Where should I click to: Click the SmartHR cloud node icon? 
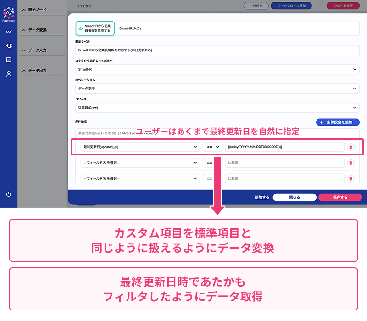tap(81, 28)
